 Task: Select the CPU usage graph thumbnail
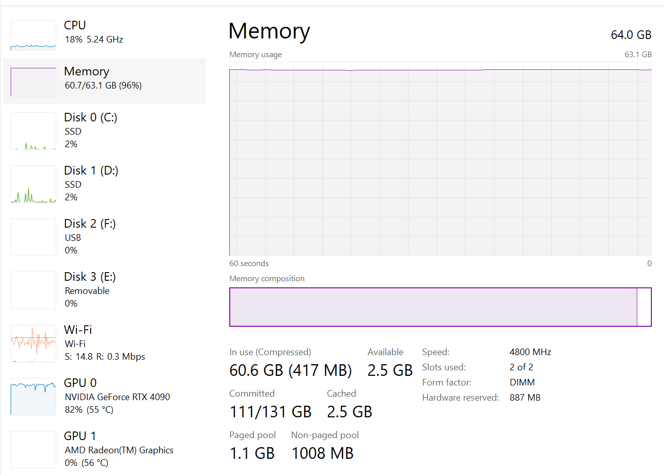pyautogui.click(x=33, y=35)
